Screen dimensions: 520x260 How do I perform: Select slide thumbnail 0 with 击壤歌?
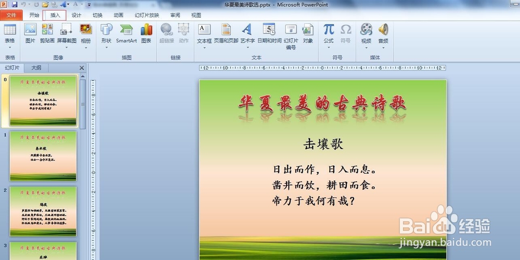click(x=43, y=101)
